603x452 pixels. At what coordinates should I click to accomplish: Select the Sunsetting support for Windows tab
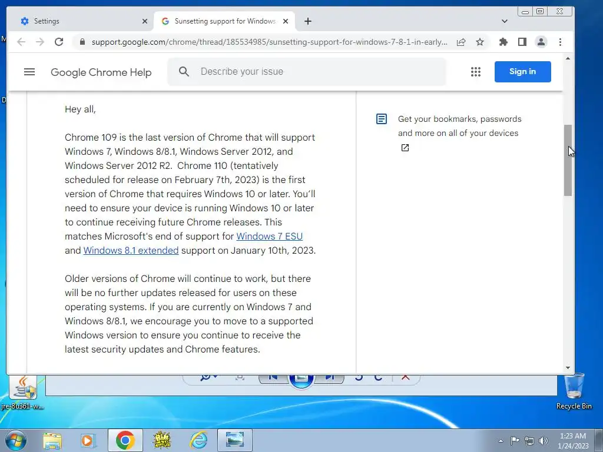click(x=224, y=21)
